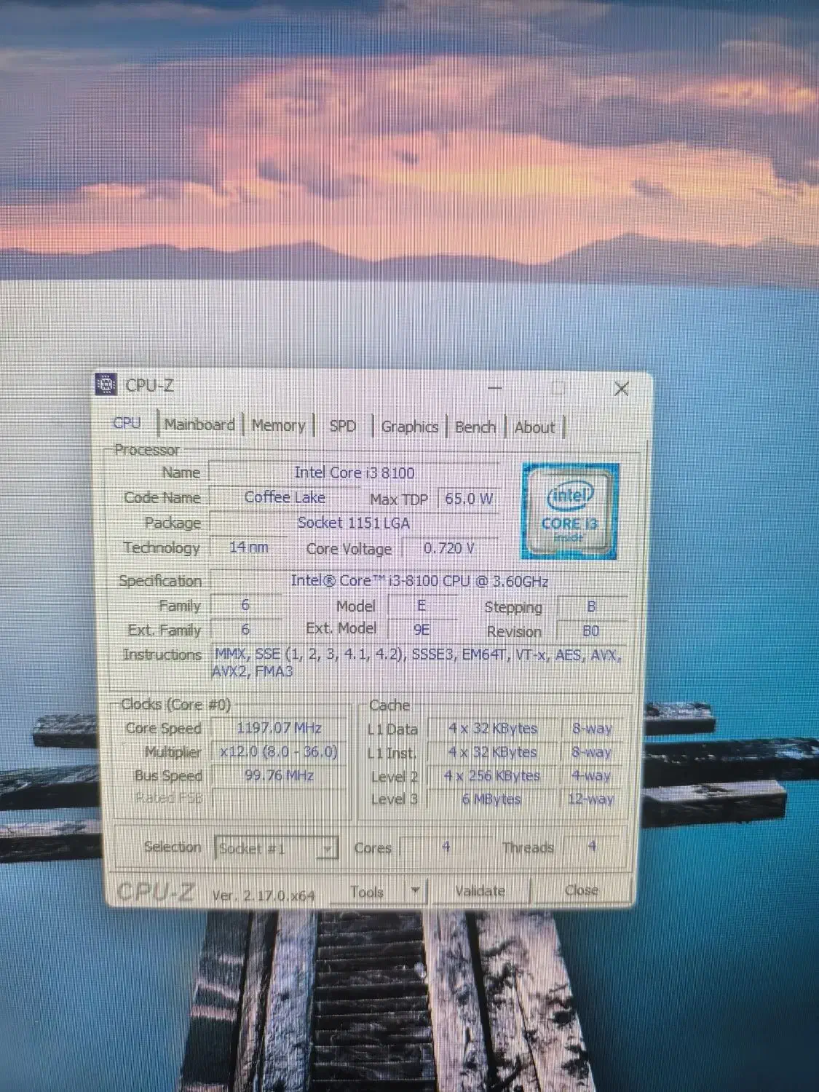Click the Ext. Model value 9E
This screenshot has height=1092, width=819.
[x=422, y=629]
